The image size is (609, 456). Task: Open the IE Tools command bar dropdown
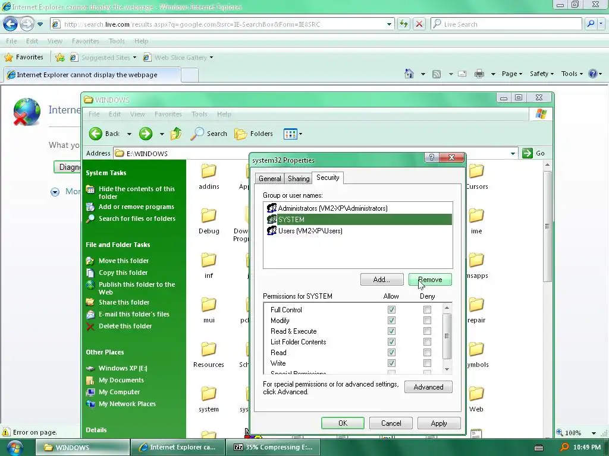click(572, 74)
